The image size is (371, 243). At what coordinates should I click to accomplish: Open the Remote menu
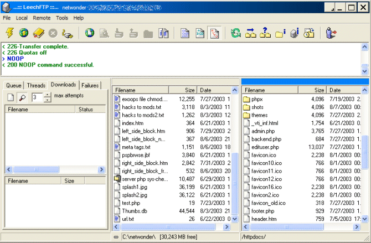(42, 18)
